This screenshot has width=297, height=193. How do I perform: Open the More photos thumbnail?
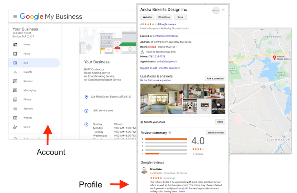[218, 106]
